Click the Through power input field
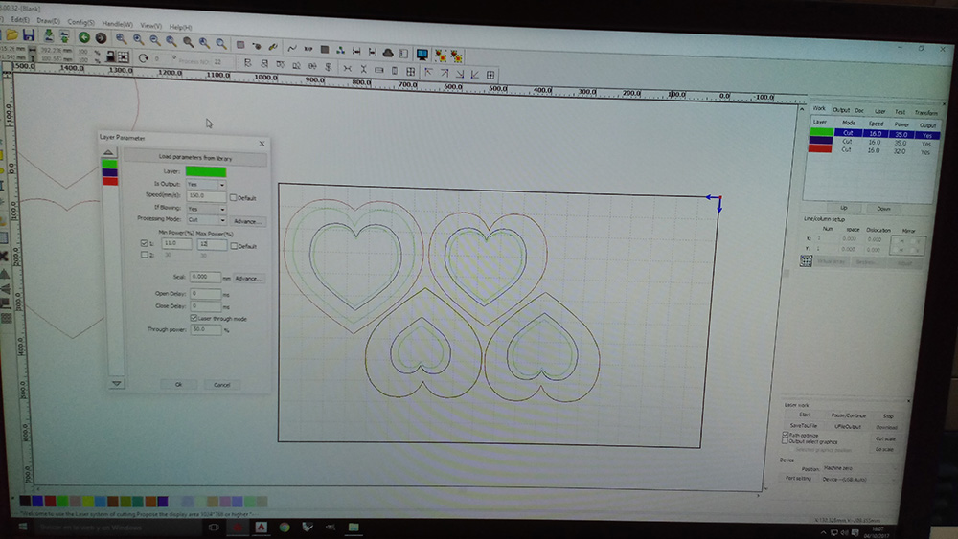 (x=206, y=329)
